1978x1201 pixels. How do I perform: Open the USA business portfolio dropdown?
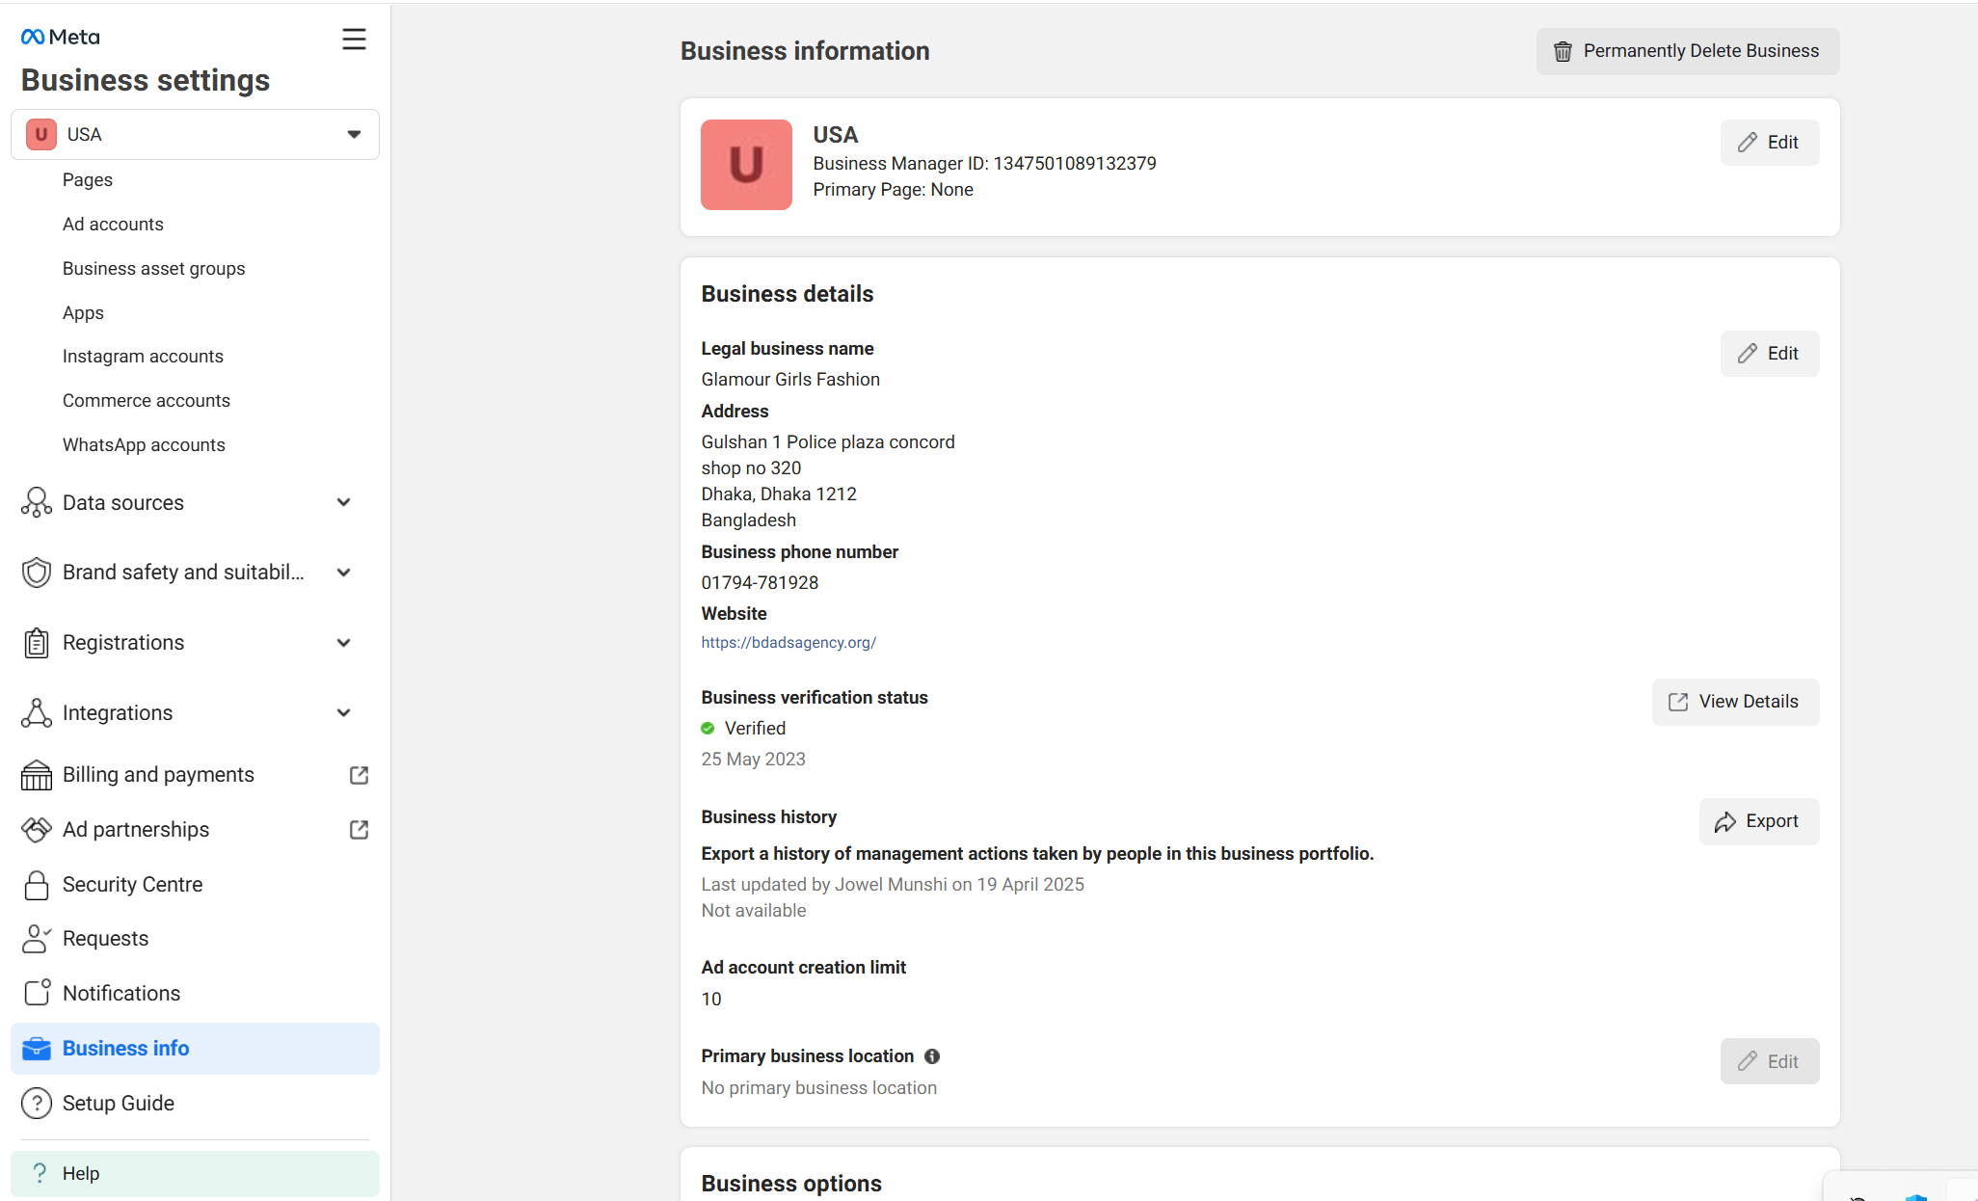coord(195,134)
